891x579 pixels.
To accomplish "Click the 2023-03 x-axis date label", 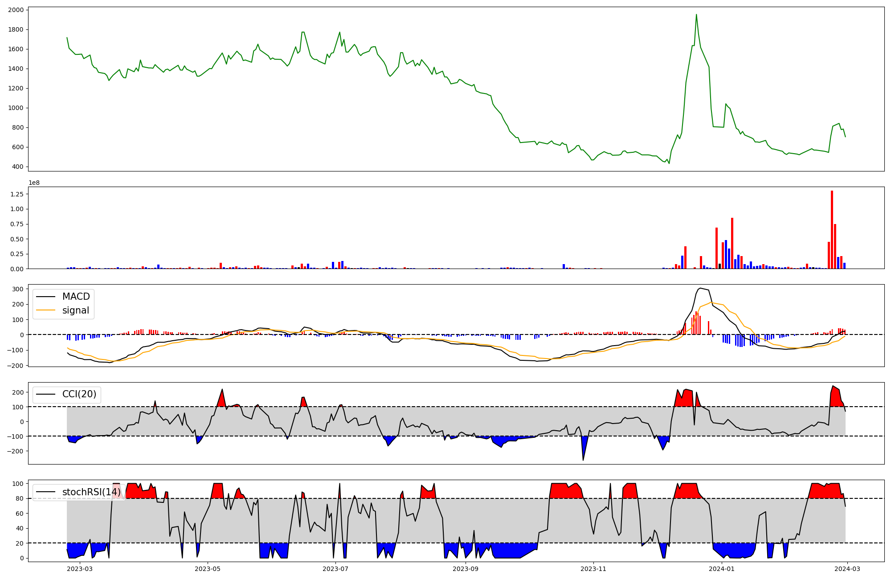I will (x=80, y=569).
